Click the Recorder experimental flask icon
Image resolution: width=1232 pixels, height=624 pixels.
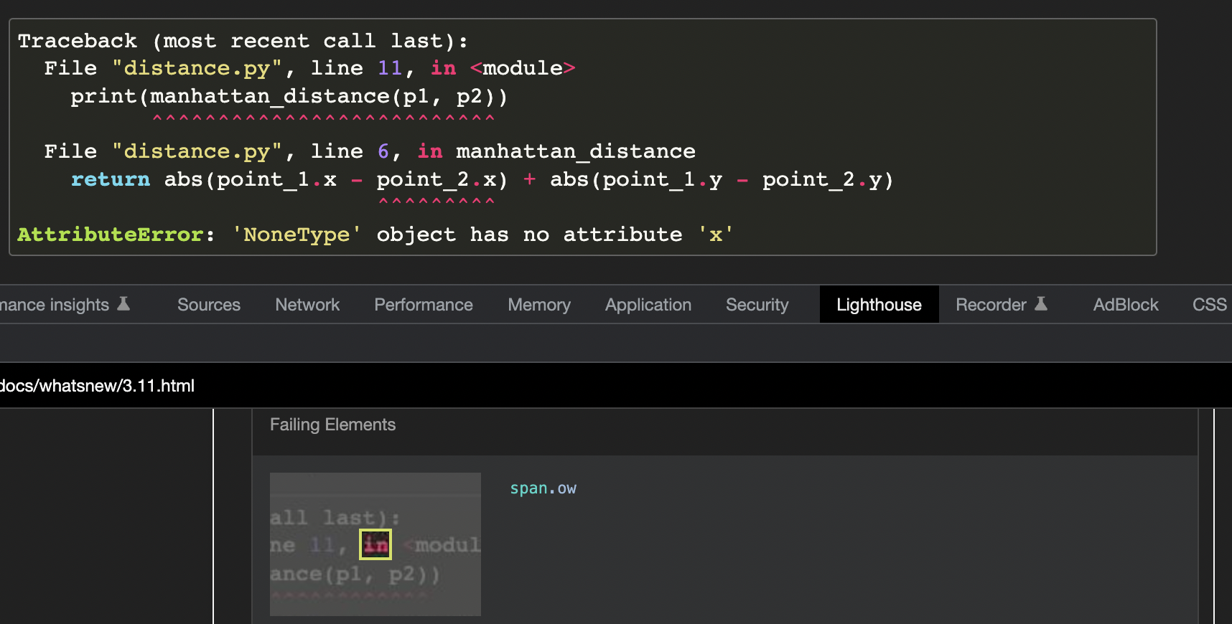point(1041,304)
